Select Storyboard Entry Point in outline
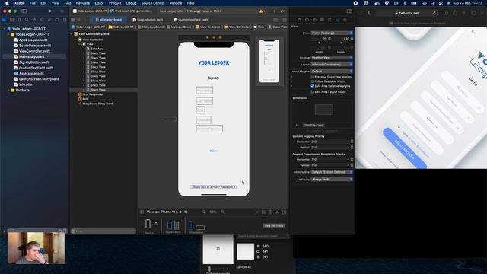Screen dimensions: 487x274 click(x=97, y=104)
